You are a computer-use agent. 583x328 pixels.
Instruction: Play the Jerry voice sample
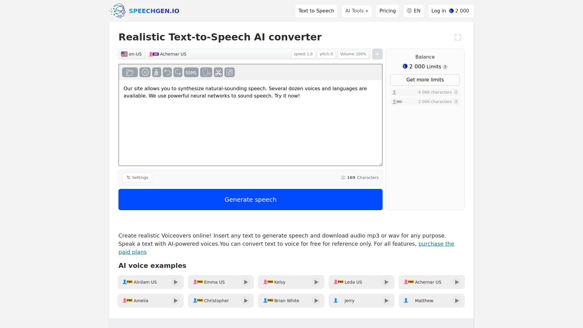(x=386, y=300)
